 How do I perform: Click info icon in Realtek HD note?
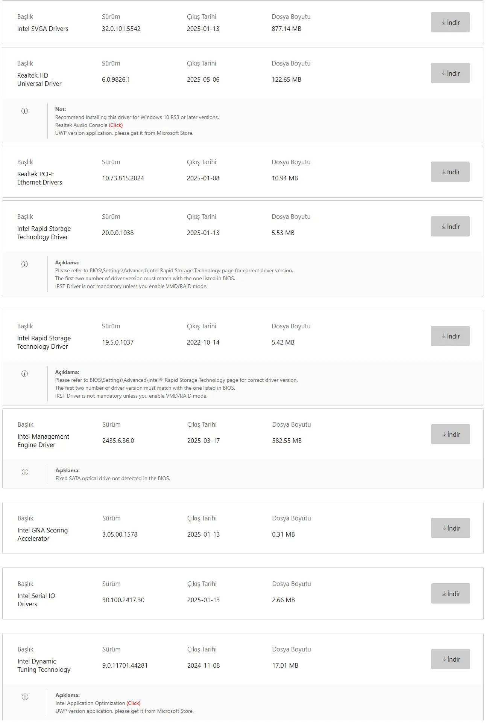point(25,111)
